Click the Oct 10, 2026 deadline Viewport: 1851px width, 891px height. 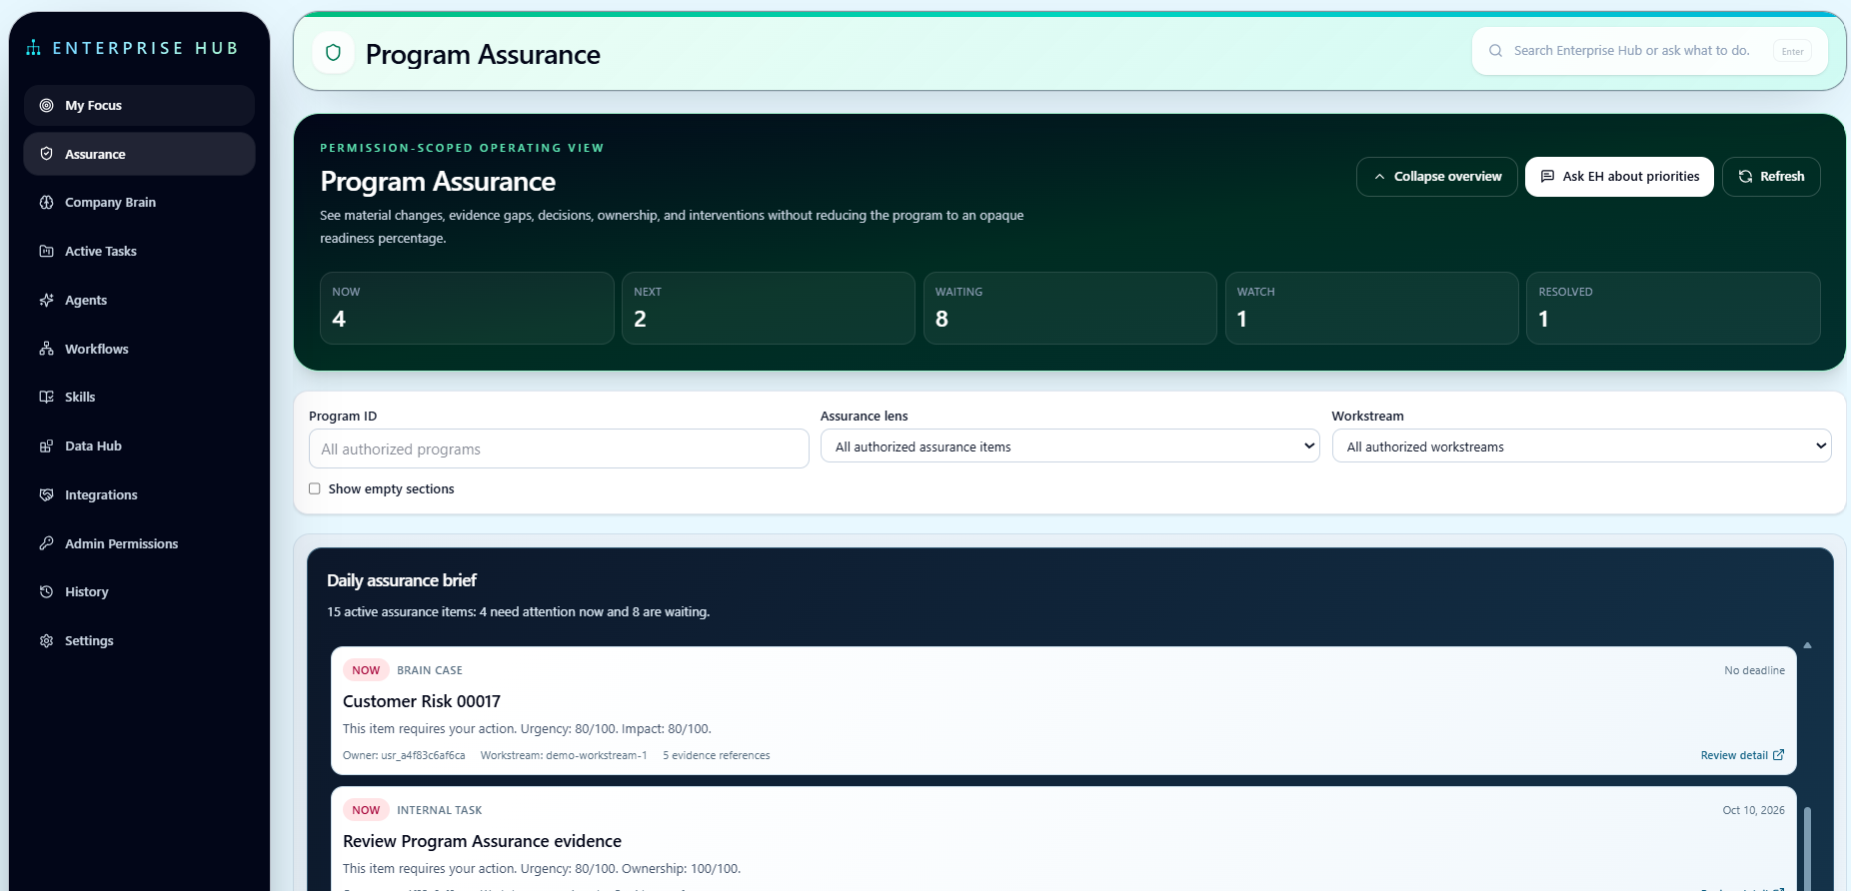click(1753, 810)
